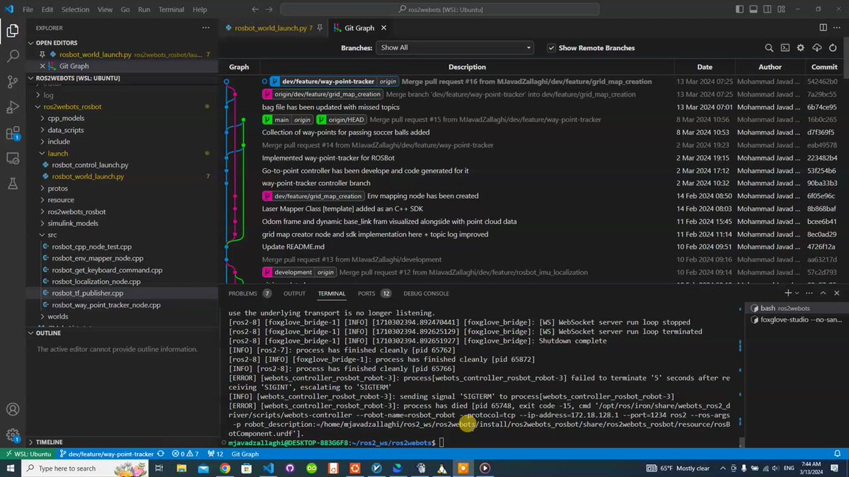The height and width of the screenshot is (477, 849).
Task: Expand the Timeline section
Action: pos(32,442)
